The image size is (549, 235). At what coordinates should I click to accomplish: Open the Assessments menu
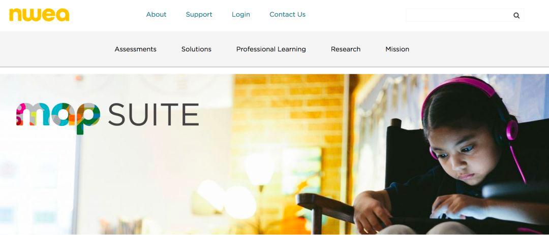[136, 49]
